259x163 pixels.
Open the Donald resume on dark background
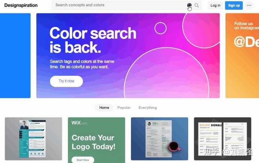coord(223,139)
